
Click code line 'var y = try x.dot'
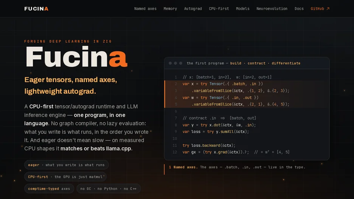pos(219,125)
